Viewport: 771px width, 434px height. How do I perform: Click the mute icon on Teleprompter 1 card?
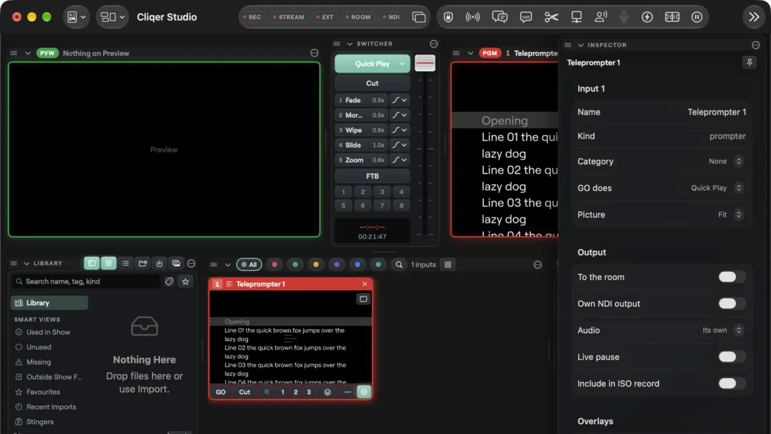click(267, 392)
